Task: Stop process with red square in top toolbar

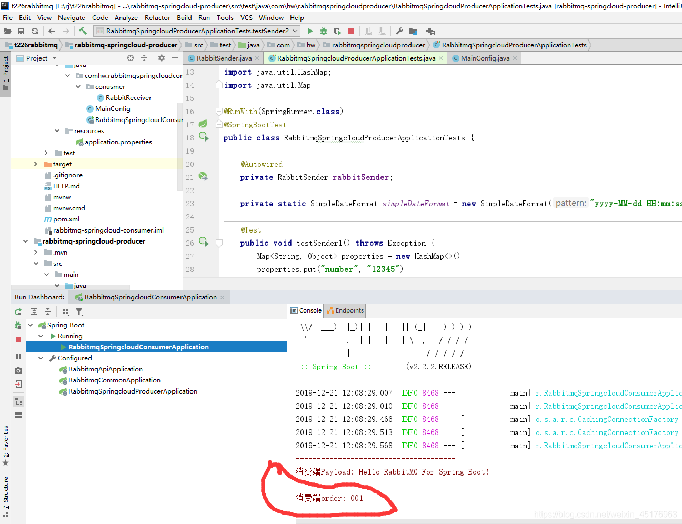Action: tap(351, 31)
